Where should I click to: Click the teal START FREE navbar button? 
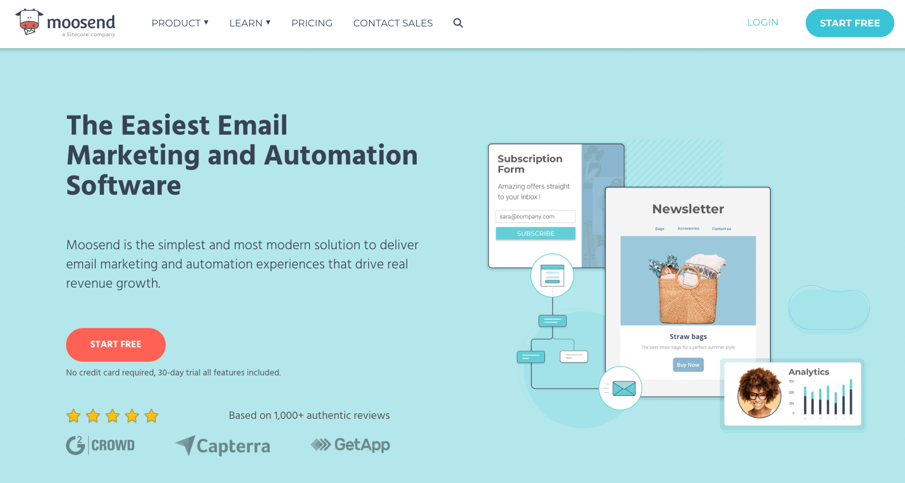[x=850, y=23]
